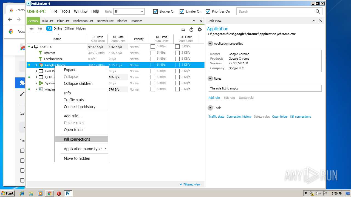Collapse the USER-PC tree node
351x197 pixels.
point(32,47)
